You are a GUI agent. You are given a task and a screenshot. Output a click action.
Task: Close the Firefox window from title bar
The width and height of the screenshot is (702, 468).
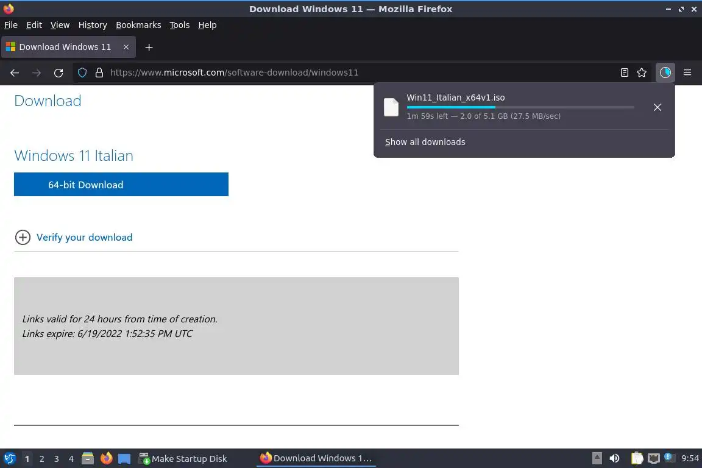[694, 9]
